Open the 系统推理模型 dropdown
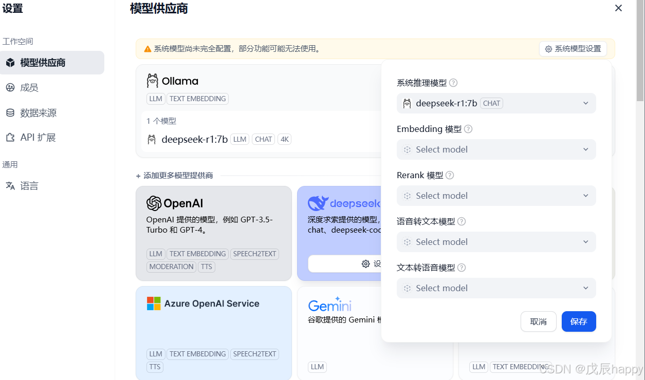This screenshot has height=380, width=645. pos(496,103)
